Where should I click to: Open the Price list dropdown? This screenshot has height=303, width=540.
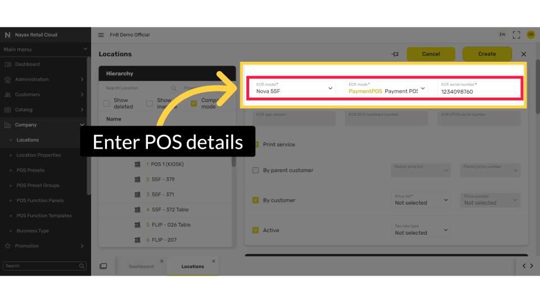tap(421, 200)
